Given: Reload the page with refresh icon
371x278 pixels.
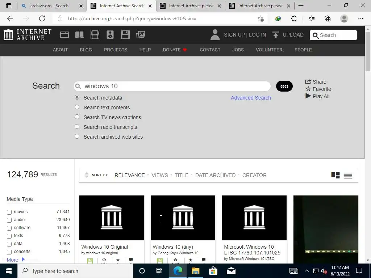Looking at the screenshot, I should [42, 18].
